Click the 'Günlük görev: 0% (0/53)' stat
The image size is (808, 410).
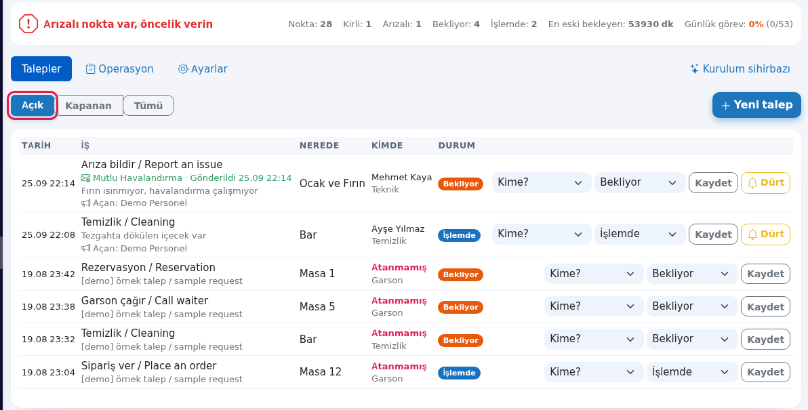point(738,24)
